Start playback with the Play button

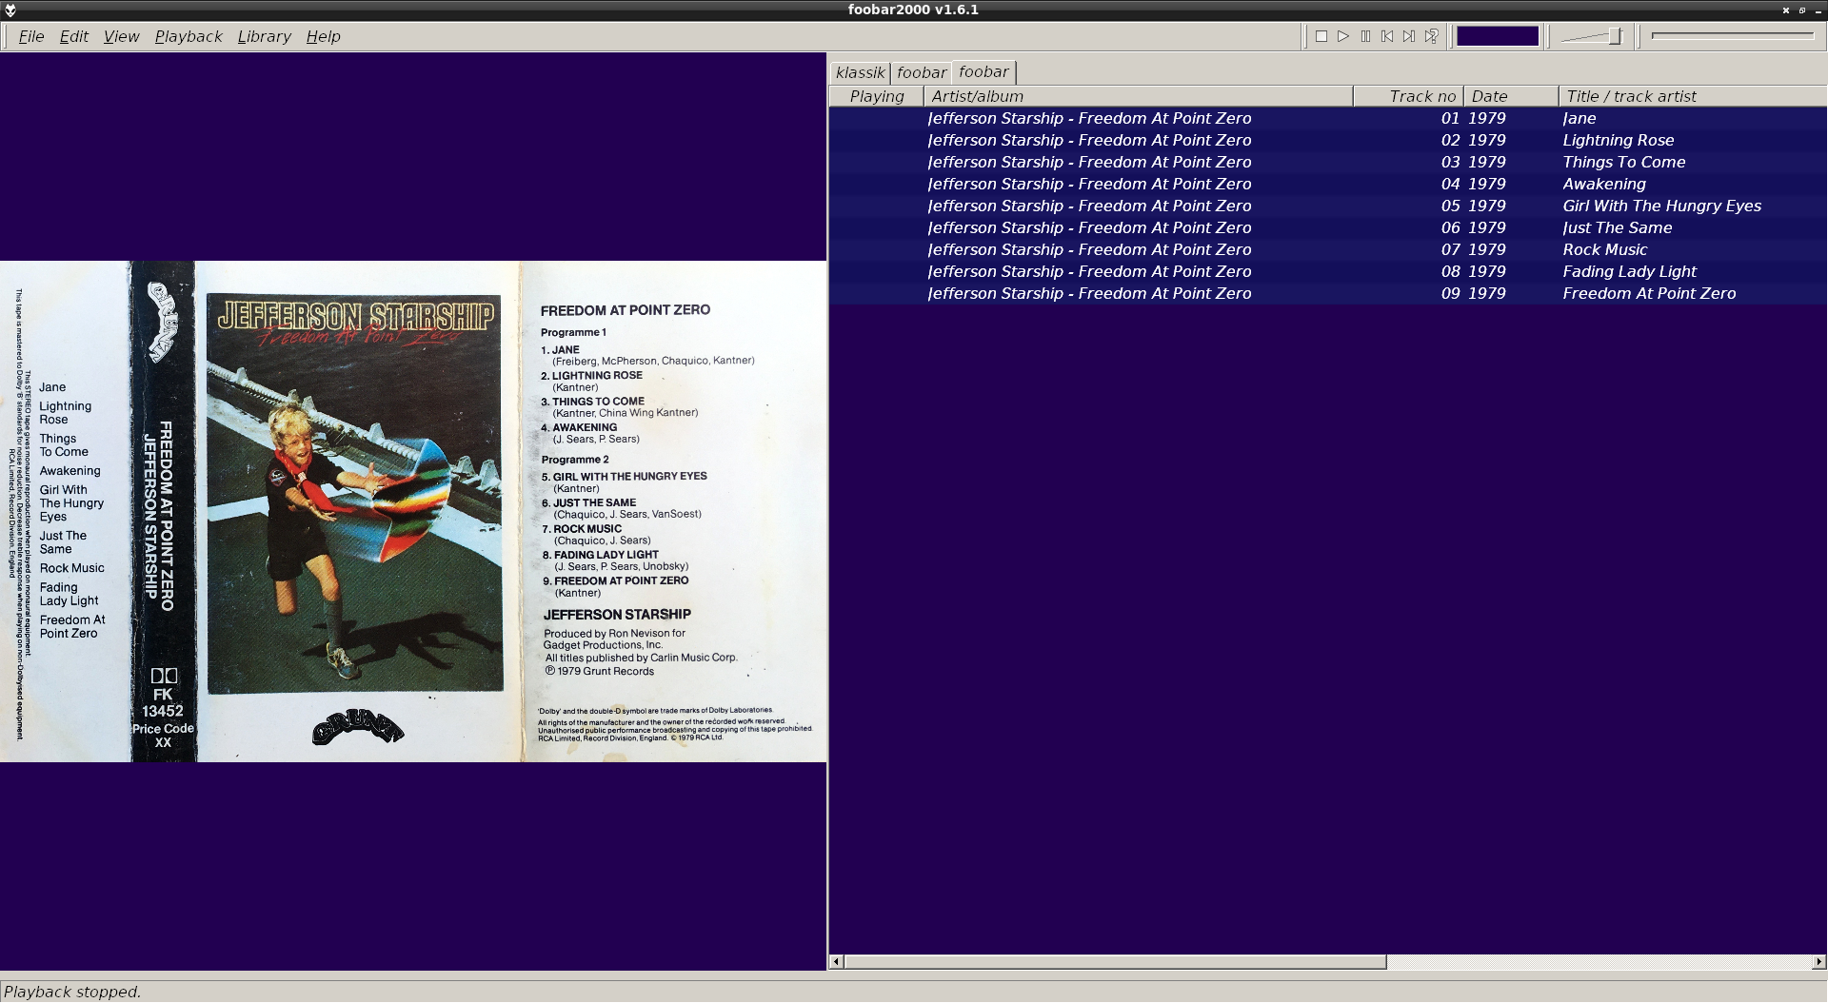point(1343,36)
